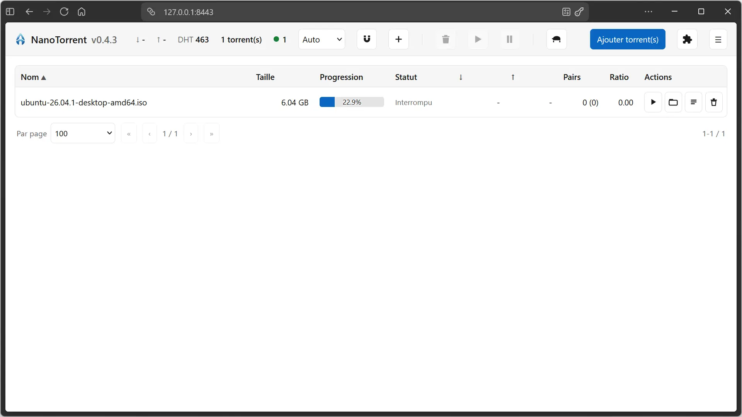
Task: Open the hamburger menu
Action: [718, 39]
